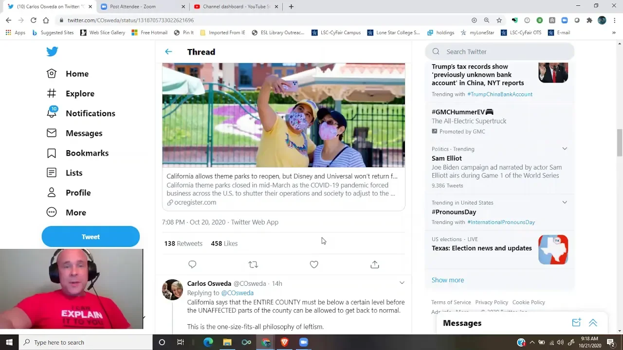623x350 pixels.
Task: Click the retweet icon under the tweet
Action: point(253,264)
